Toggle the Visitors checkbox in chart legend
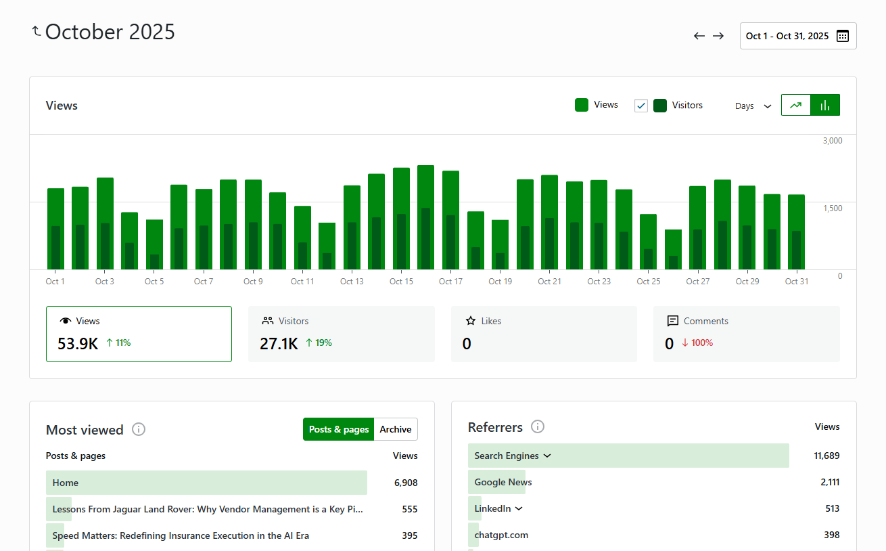This screenshot has height=551, width=886. click(x=641, y=105)
